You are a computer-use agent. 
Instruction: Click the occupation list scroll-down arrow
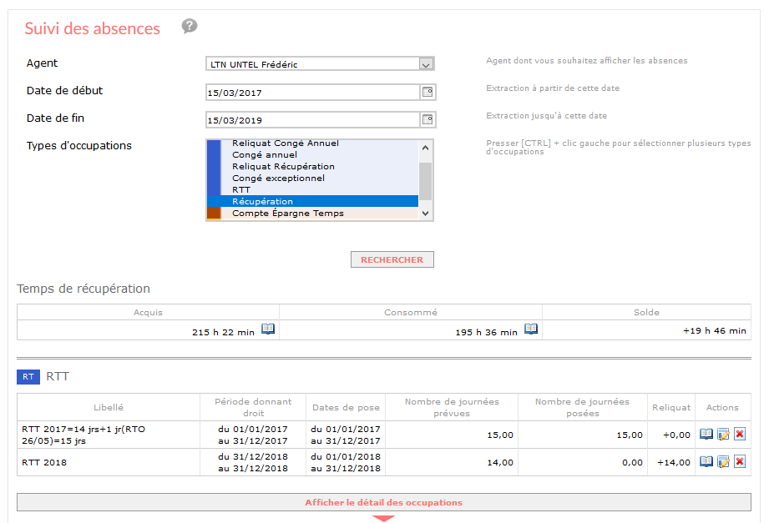point(425,214)
